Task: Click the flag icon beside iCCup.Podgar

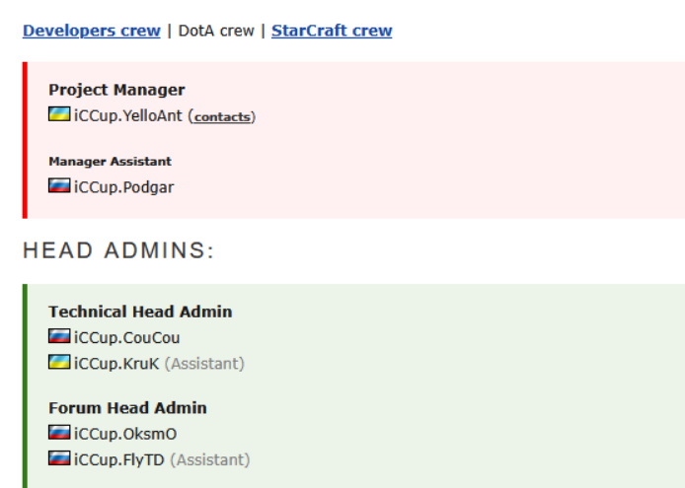Action: pos(59,185)
